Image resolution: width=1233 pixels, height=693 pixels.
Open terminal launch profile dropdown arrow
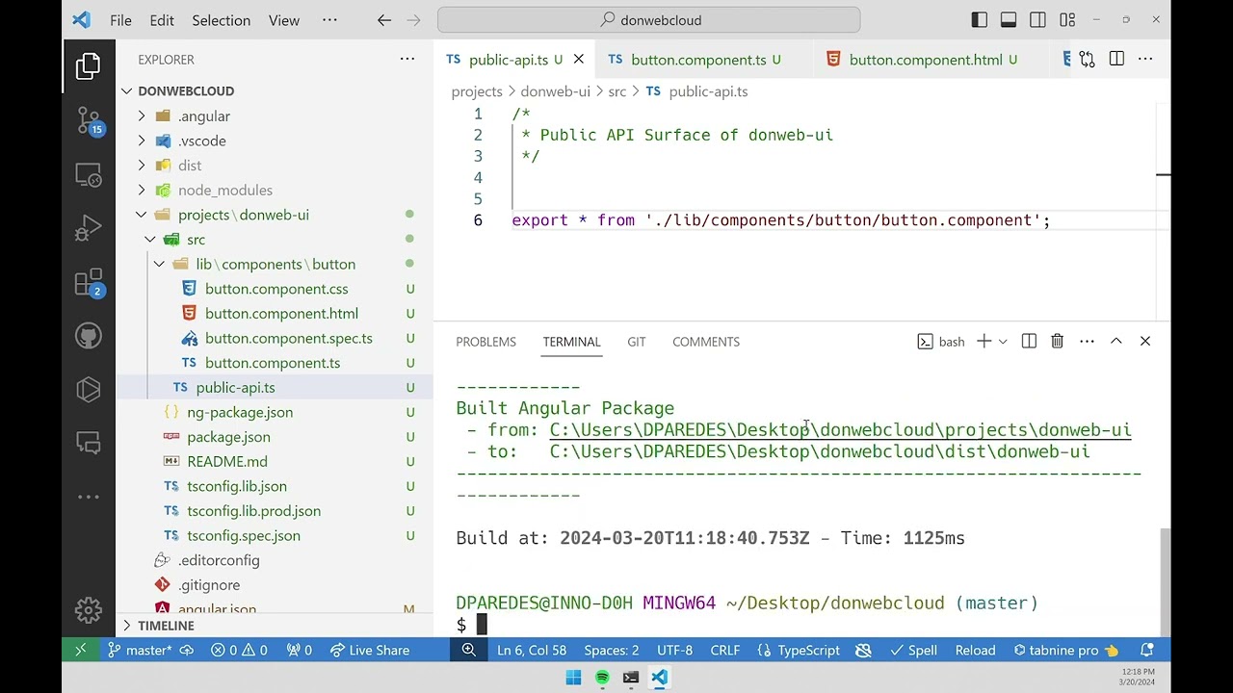[x=1003, y=341]
